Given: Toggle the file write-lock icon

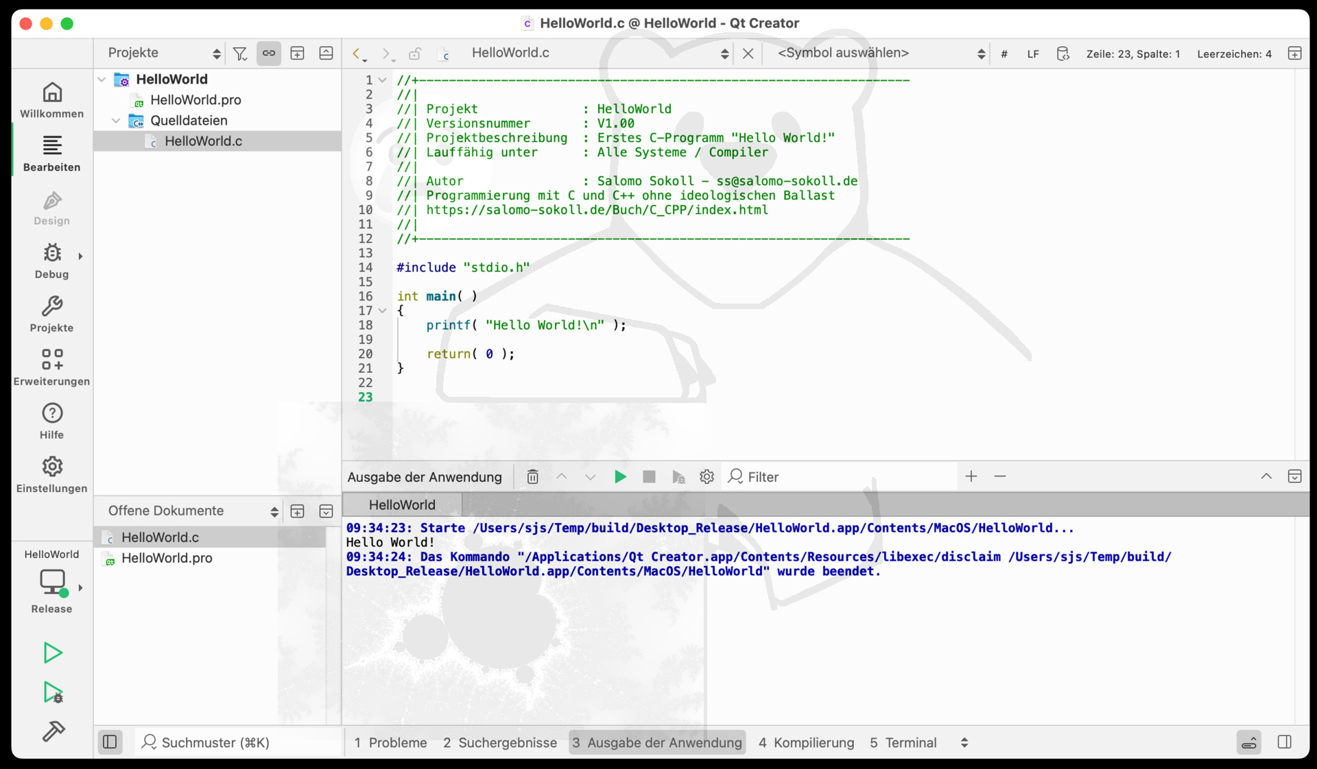Looking at the screenshot, I should click(x=415, y=53).
